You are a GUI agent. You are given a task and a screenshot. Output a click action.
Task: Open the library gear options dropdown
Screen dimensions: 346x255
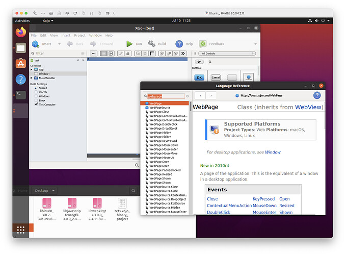tap(199, 62)
